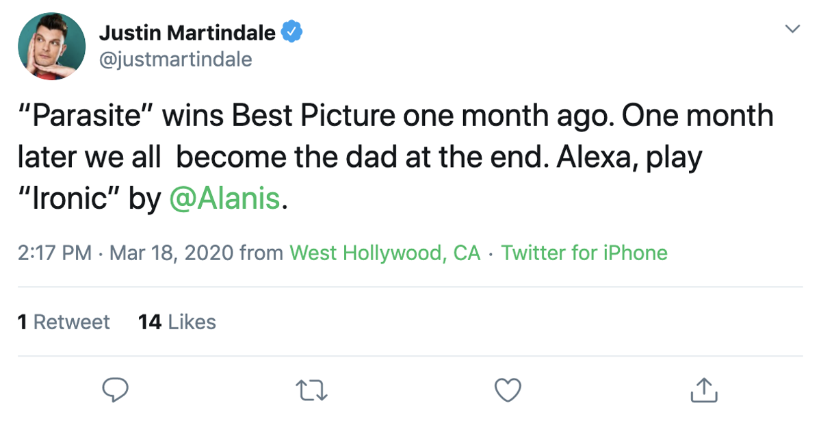Image resolution: width=821 pixels, height=423 pixels.
Task: Open the @Alanis mention link
Action: (224, 198)
